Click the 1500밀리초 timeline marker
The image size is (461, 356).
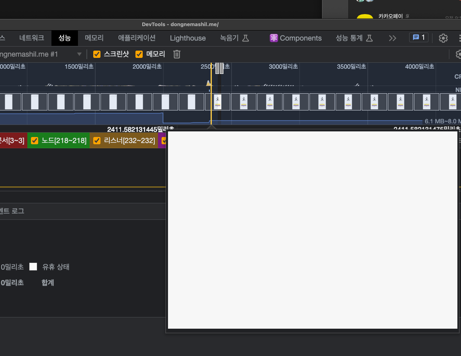[79, 67]
